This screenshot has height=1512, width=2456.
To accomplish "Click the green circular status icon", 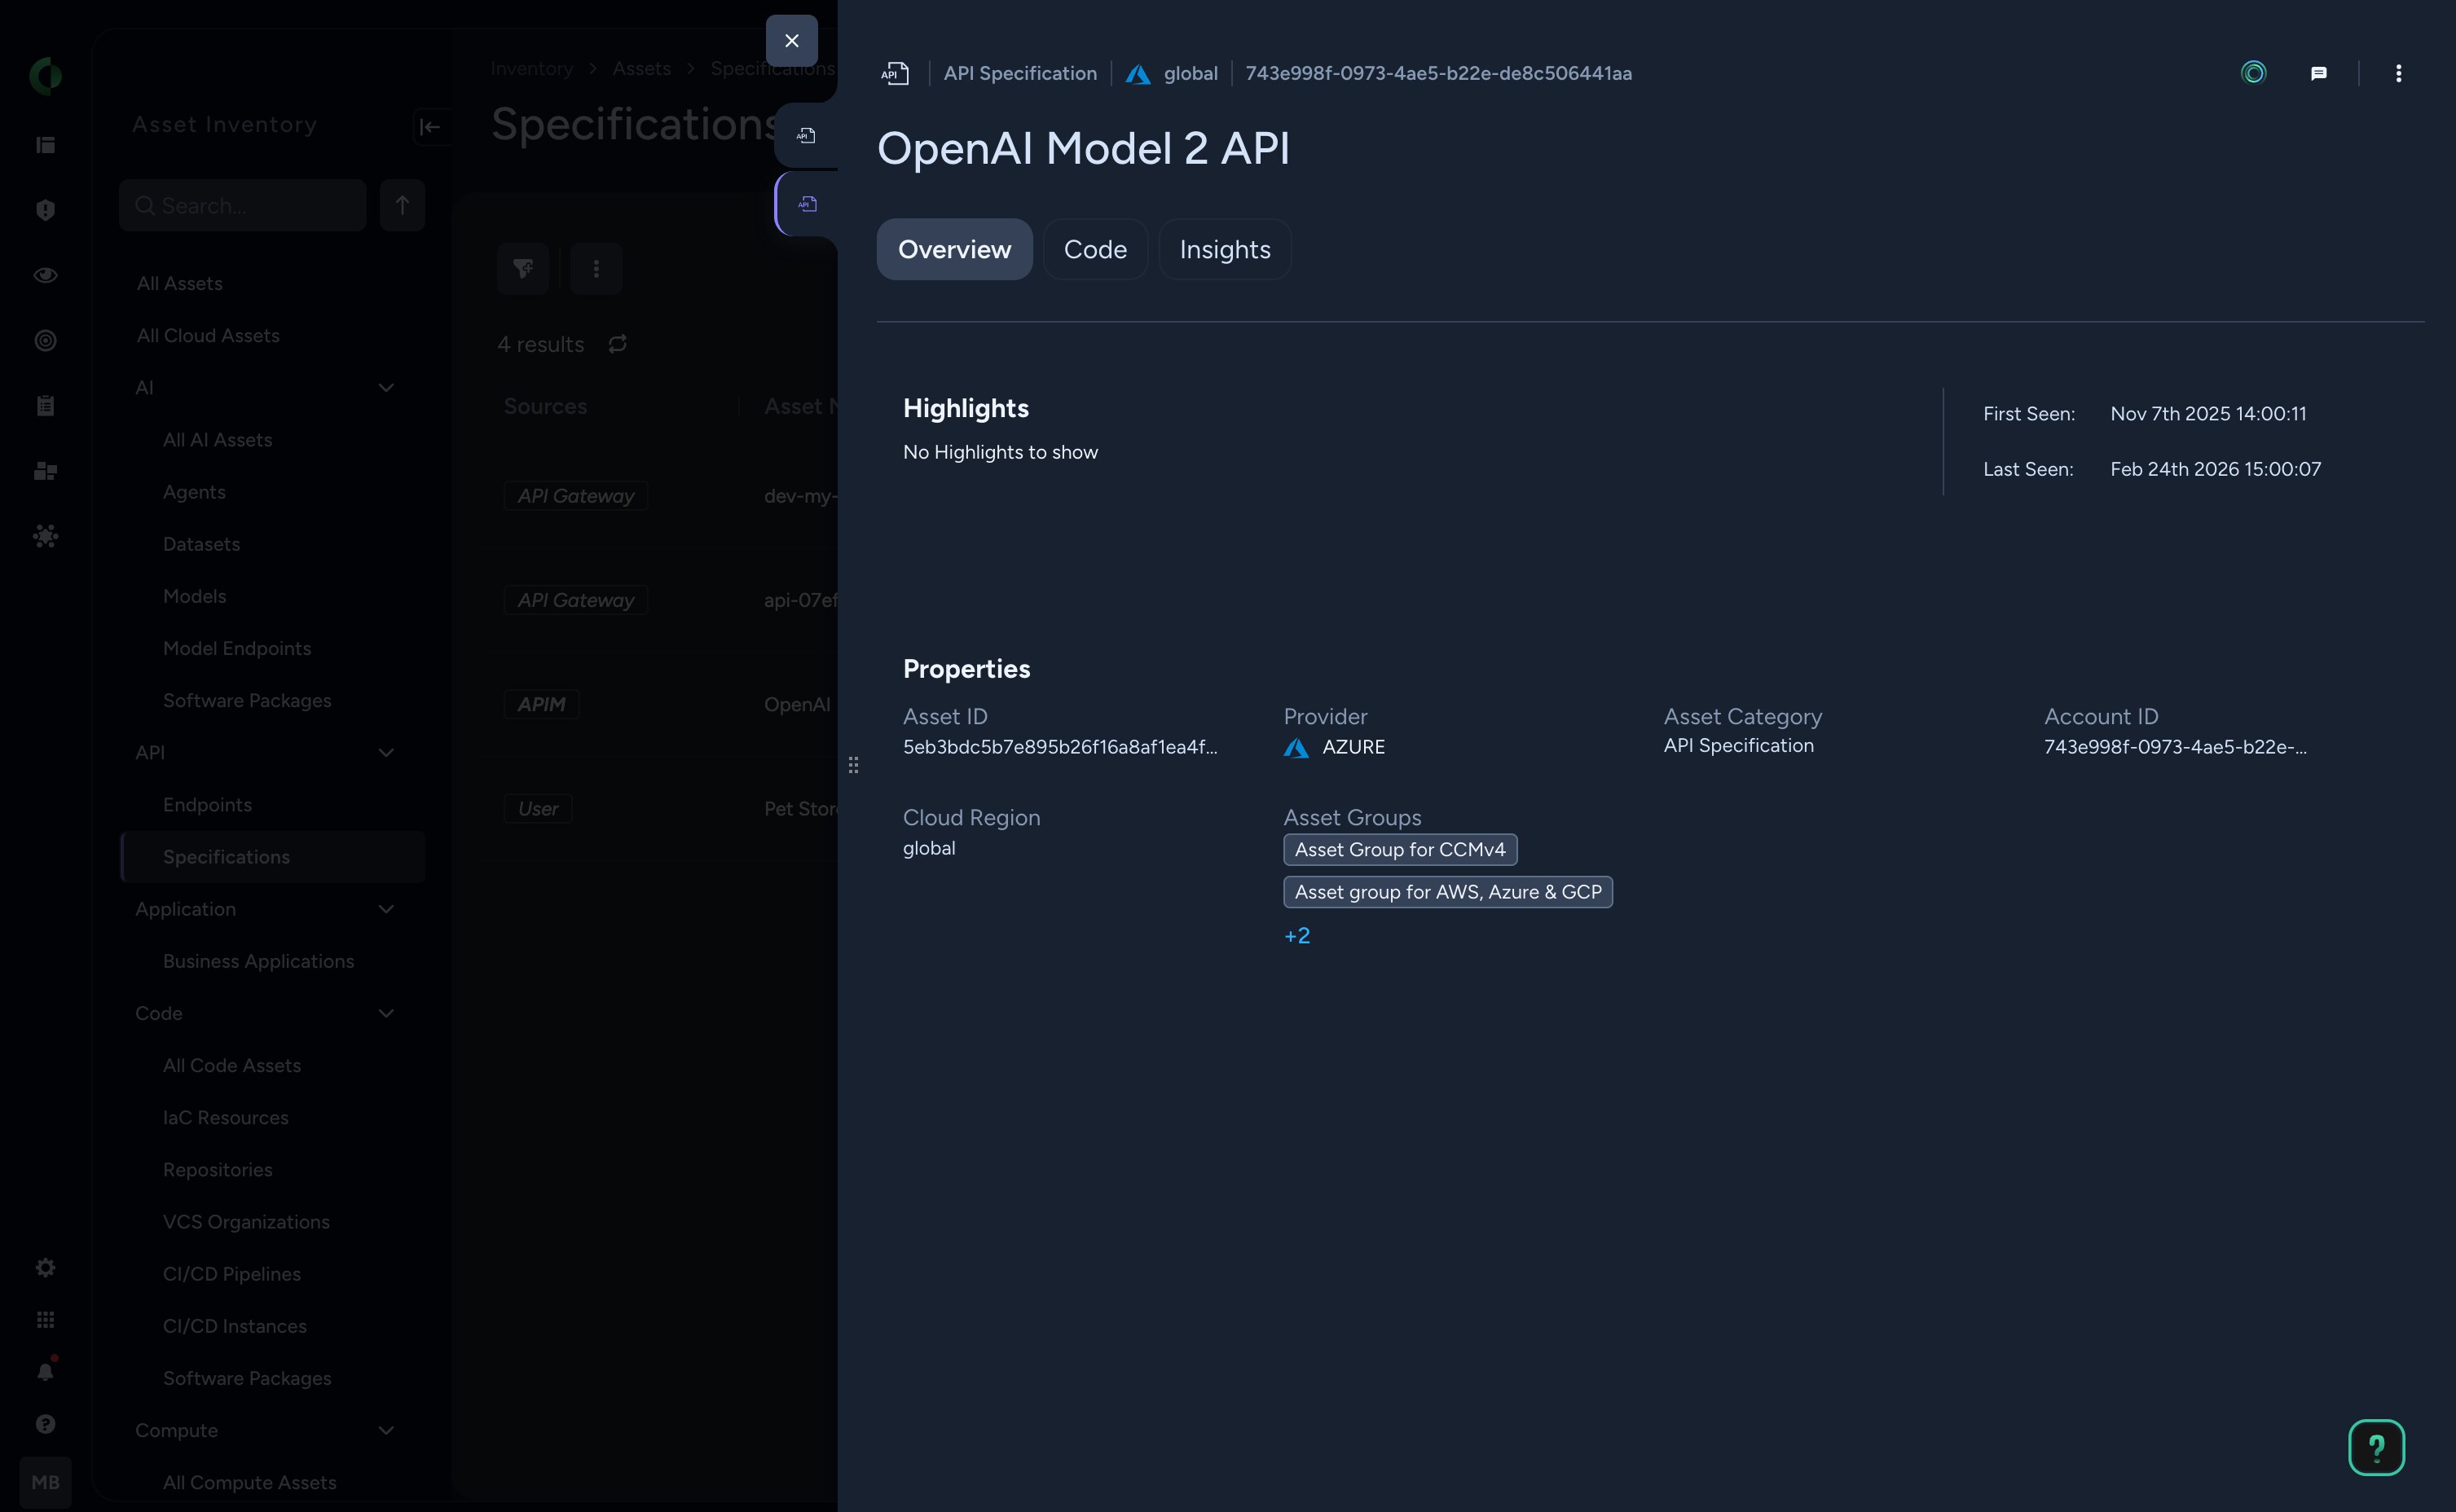I will click(2253, 73).
